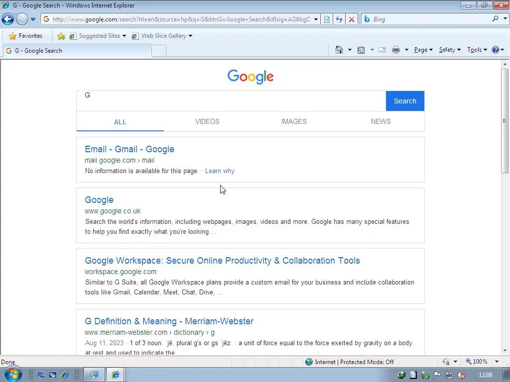Refresh the page with the blue arrows icon
510x382 pixels.
339,19
